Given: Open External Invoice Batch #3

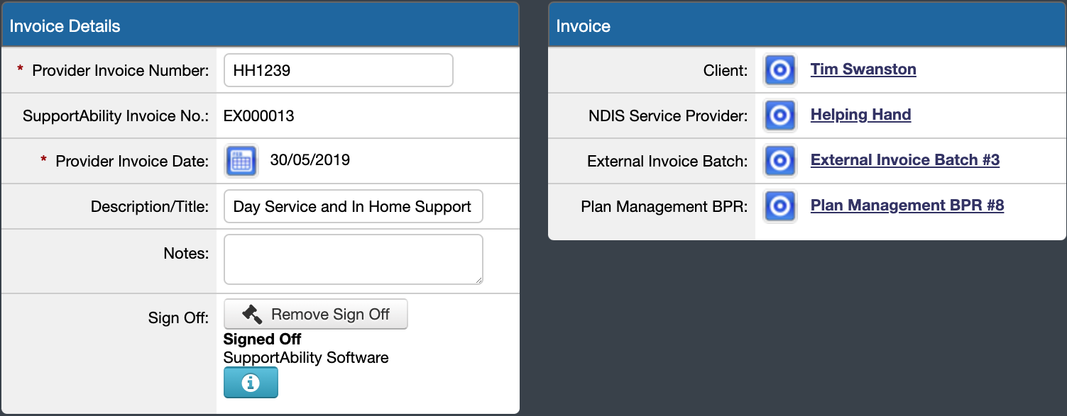Looking at the screenshot, I should [x=904, y=159].
